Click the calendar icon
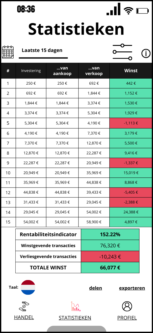Screen dimensions: 153x333 coord(8,52)
